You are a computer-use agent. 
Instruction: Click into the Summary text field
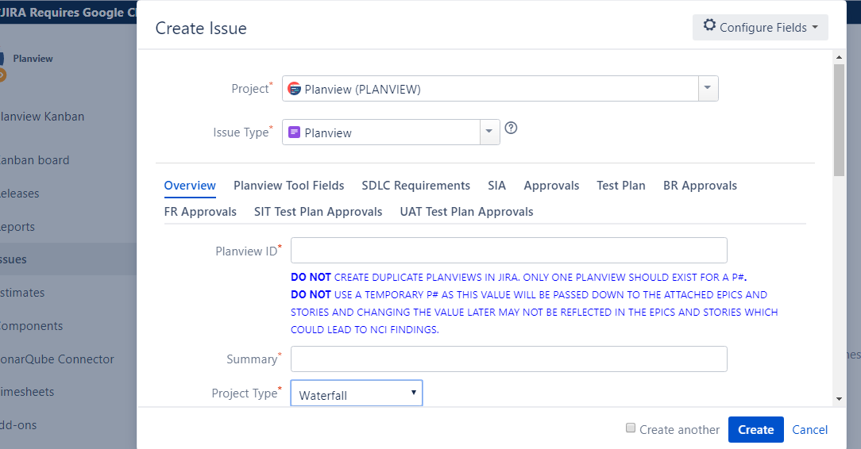[x=508, y=359]
